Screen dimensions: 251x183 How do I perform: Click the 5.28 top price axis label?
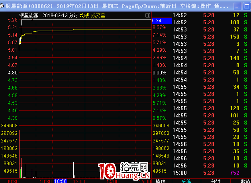tap(13, 20)
